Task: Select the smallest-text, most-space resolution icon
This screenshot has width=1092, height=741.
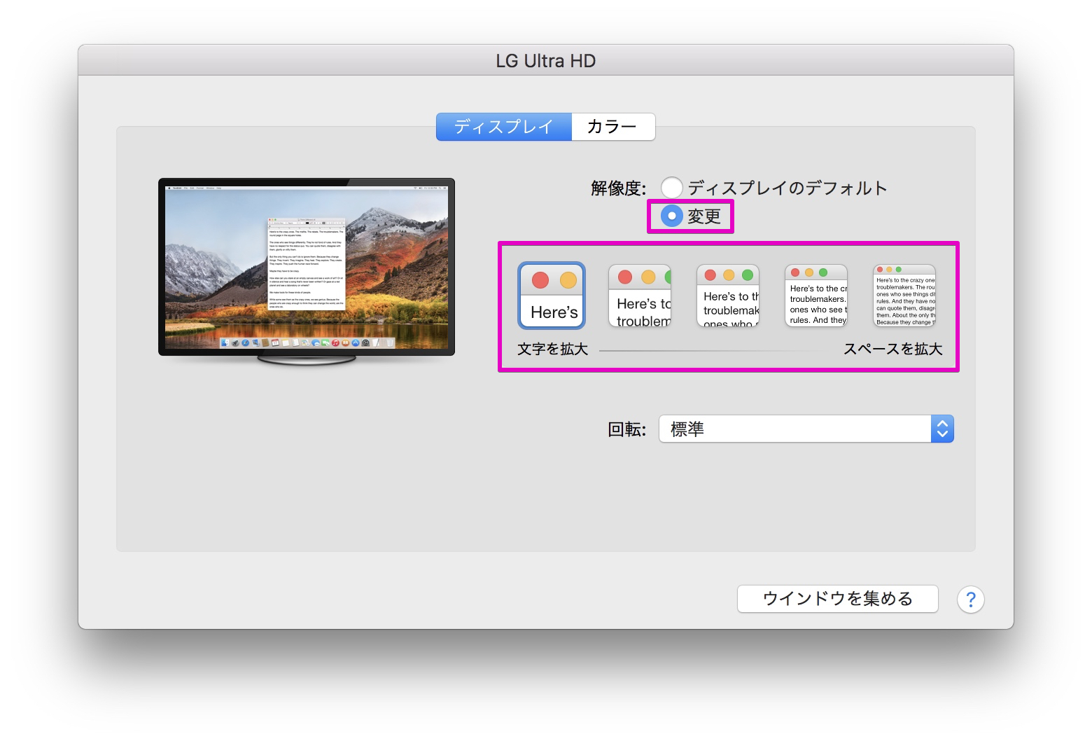Action: [x=904, y=296]
